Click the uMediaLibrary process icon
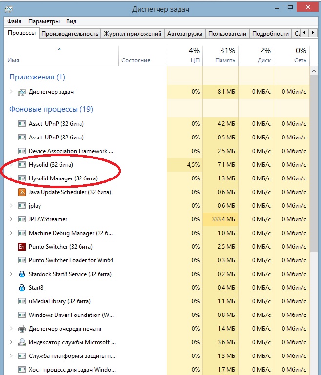Image resolution: width=321 pixels, height=375 pixels. point(22,301)
